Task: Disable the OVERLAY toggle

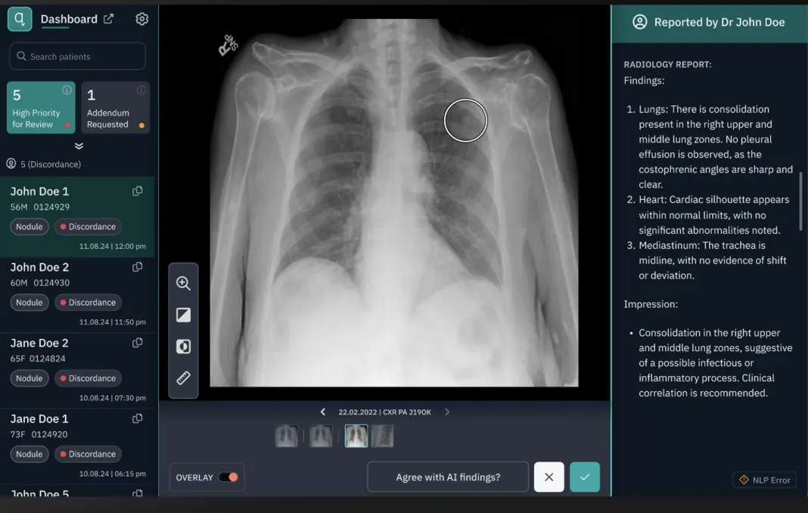Action: [x=229, y=477]
